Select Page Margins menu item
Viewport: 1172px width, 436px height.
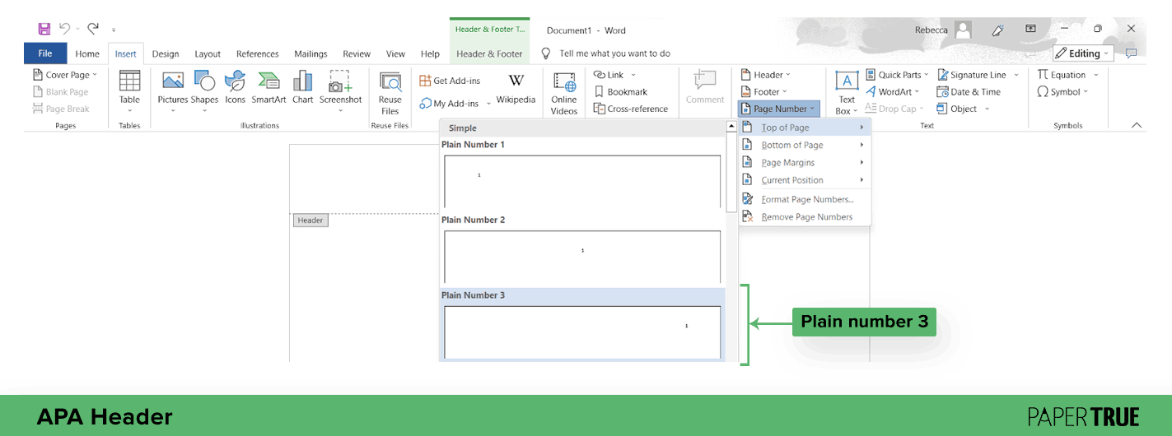coord(804,163)
